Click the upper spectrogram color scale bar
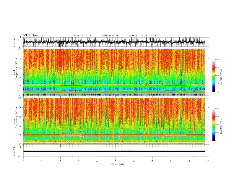The image size is (234, 181). point(214,76)
